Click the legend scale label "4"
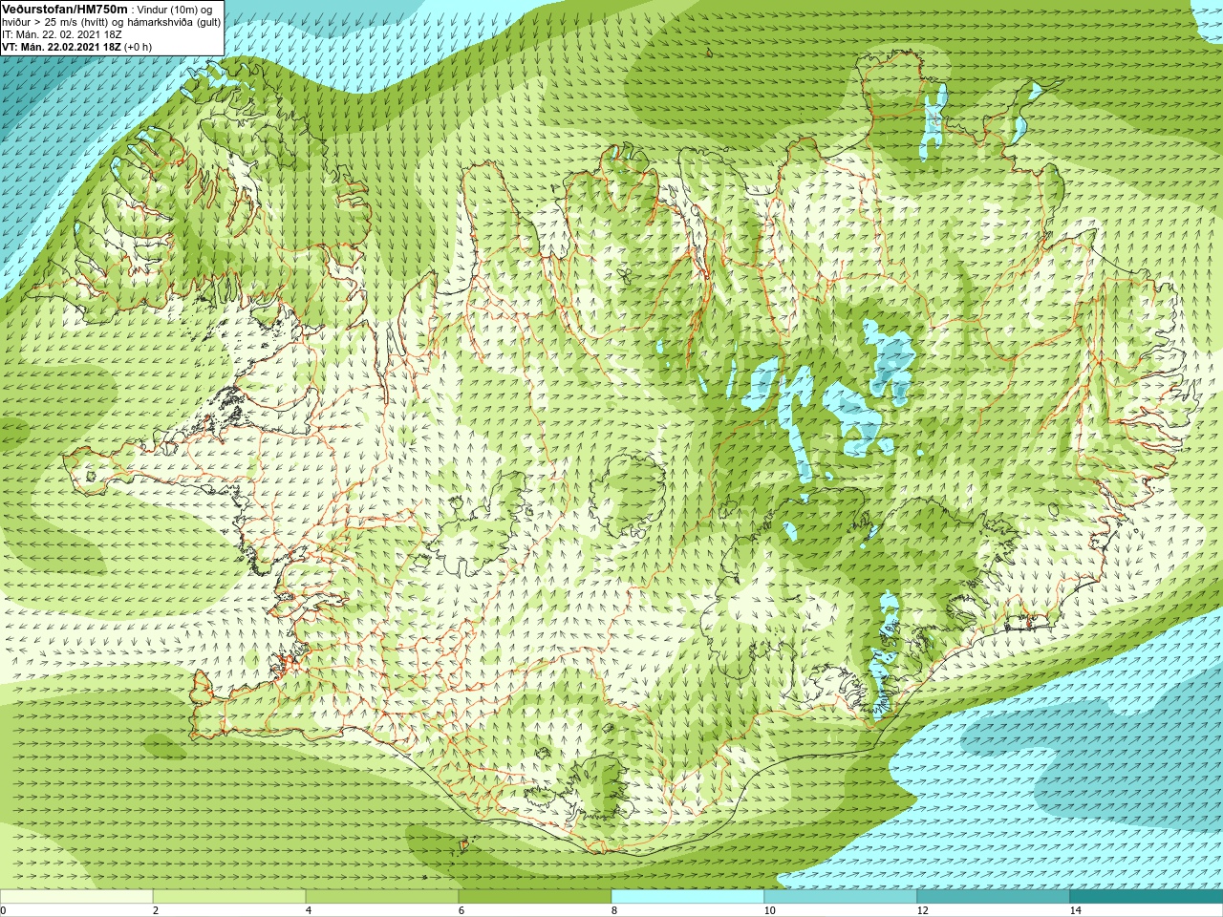Screen dimensions: 1223x917 tap(309, 910)
